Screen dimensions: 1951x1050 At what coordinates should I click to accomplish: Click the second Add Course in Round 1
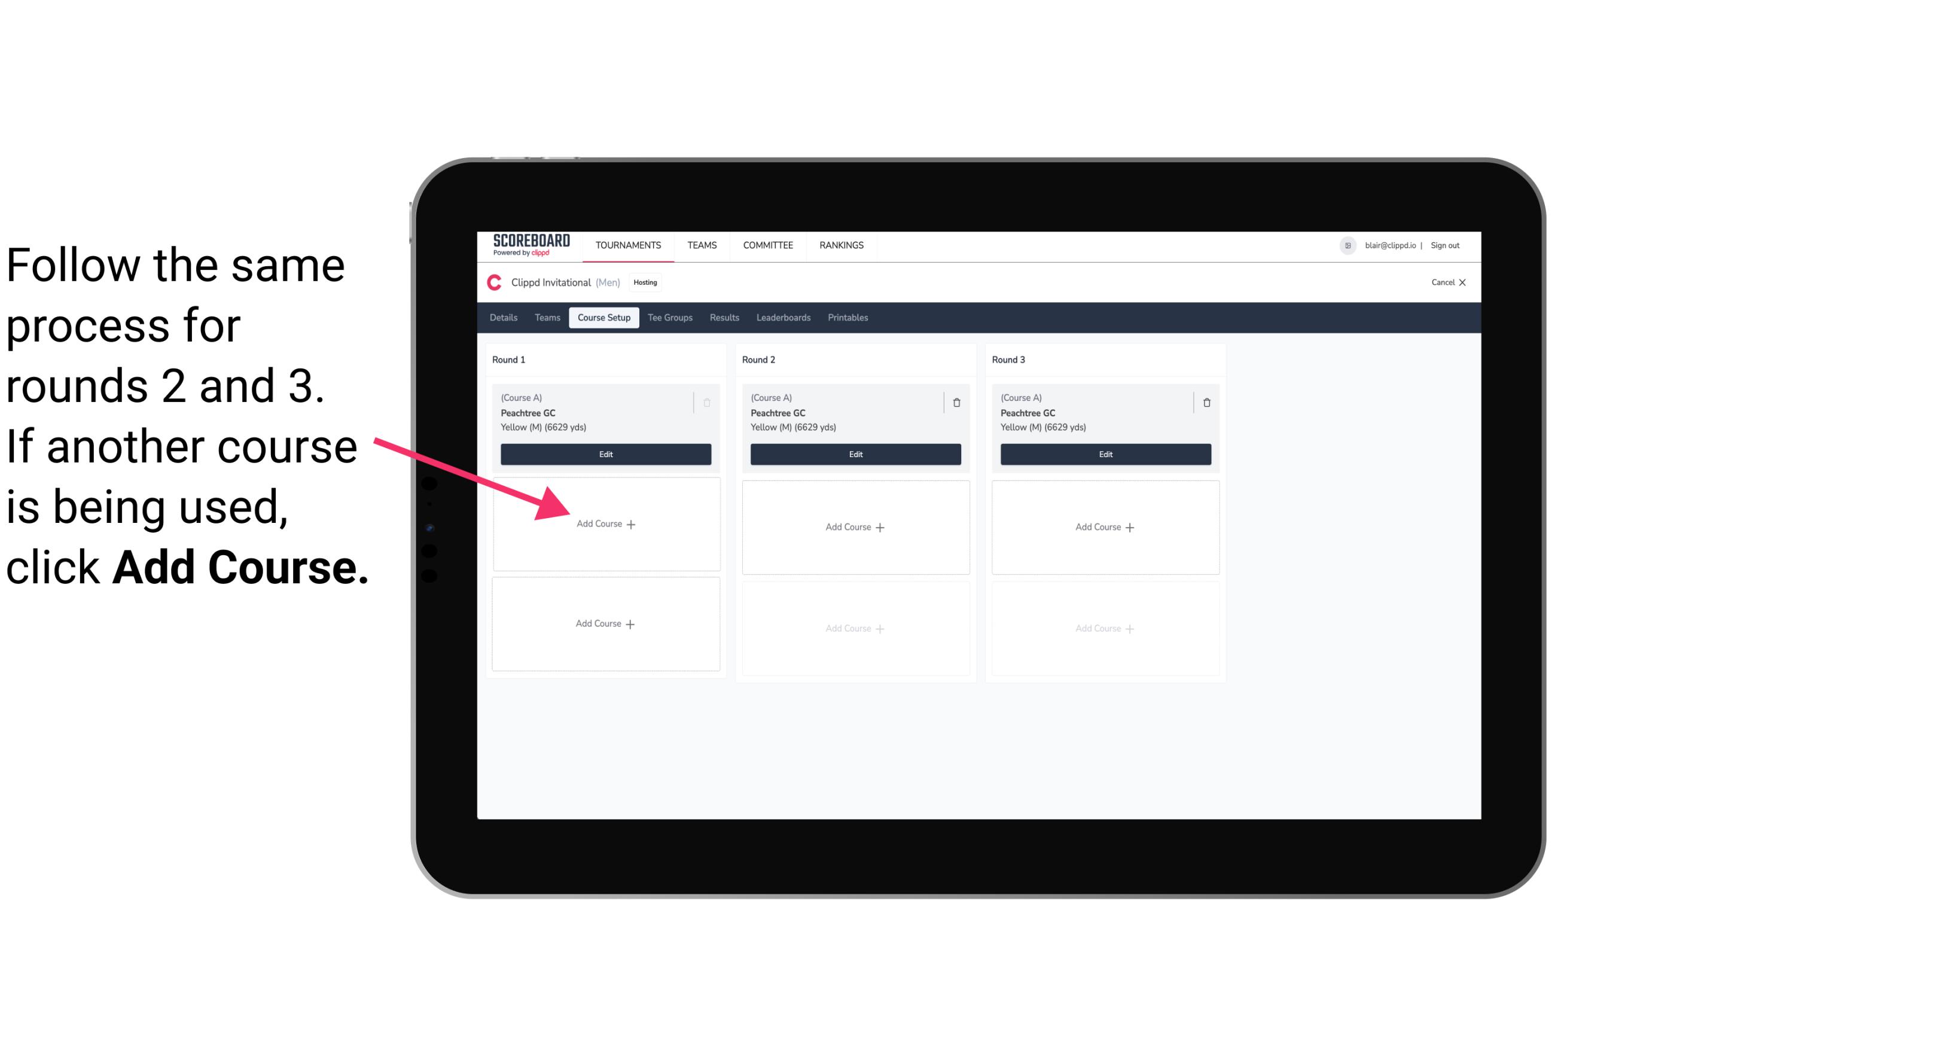pos(605,623)
